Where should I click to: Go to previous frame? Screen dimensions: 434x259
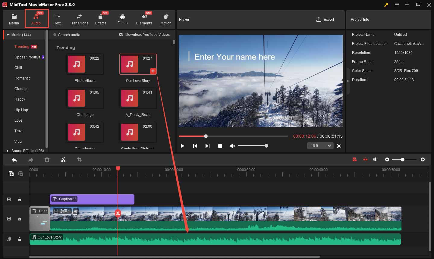click(195, 146)
